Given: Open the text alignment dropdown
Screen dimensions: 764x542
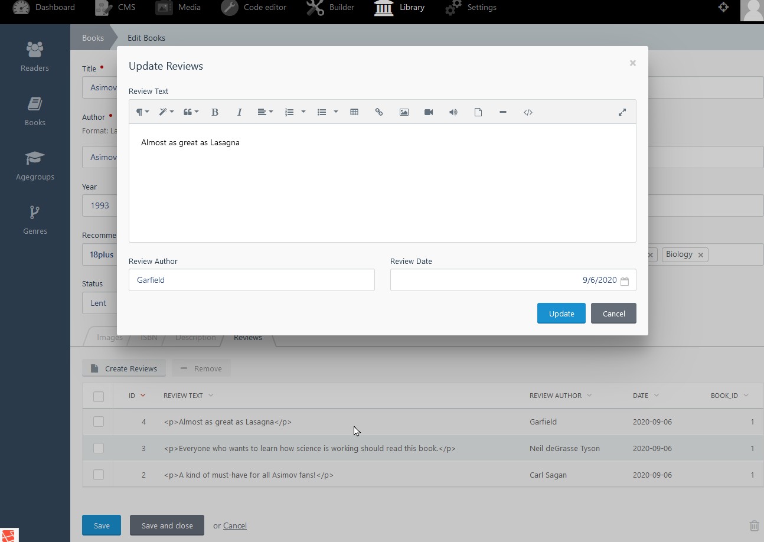Looking at the screenshot, I should click(265, 112).
